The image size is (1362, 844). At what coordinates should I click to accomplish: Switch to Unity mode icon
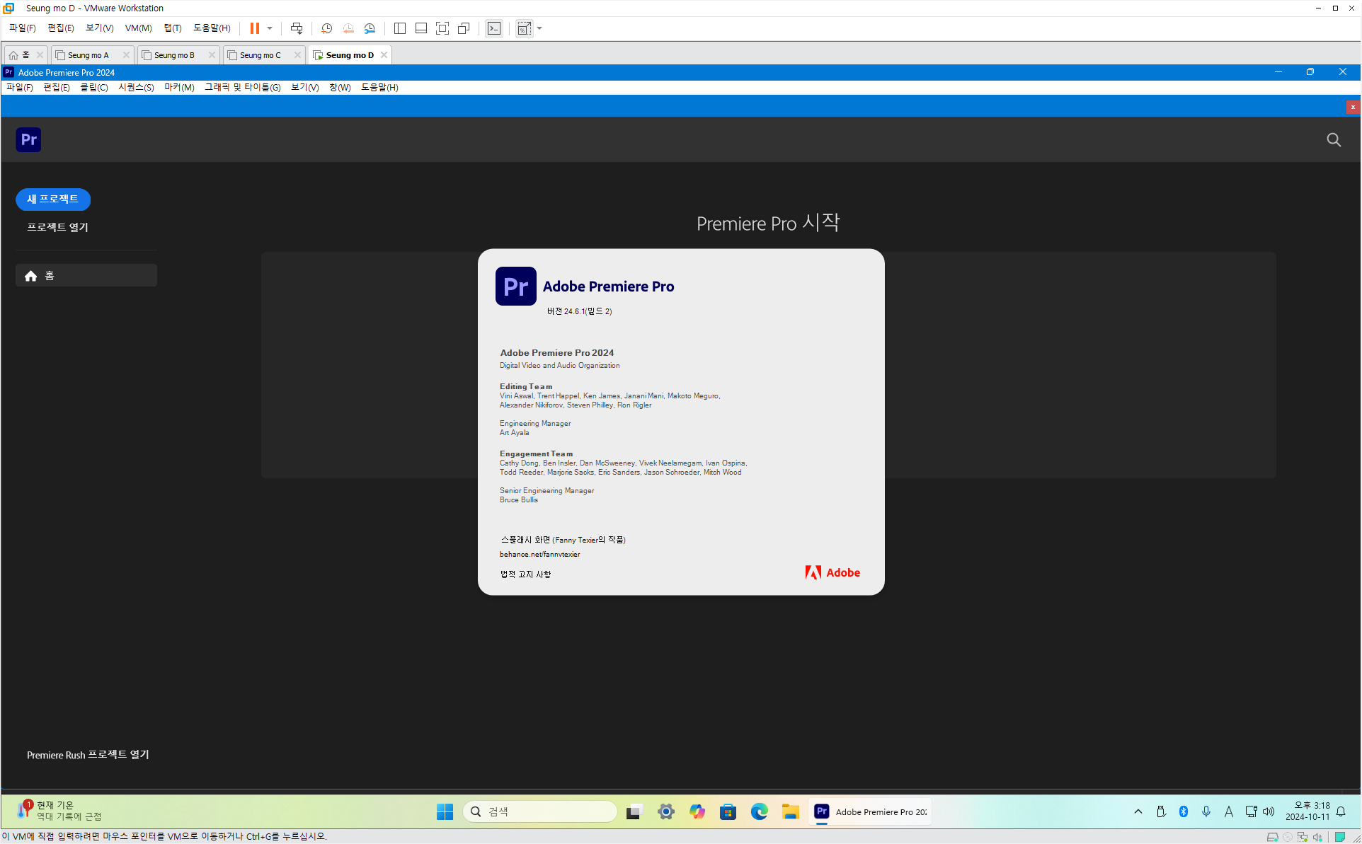pos(464,28)
